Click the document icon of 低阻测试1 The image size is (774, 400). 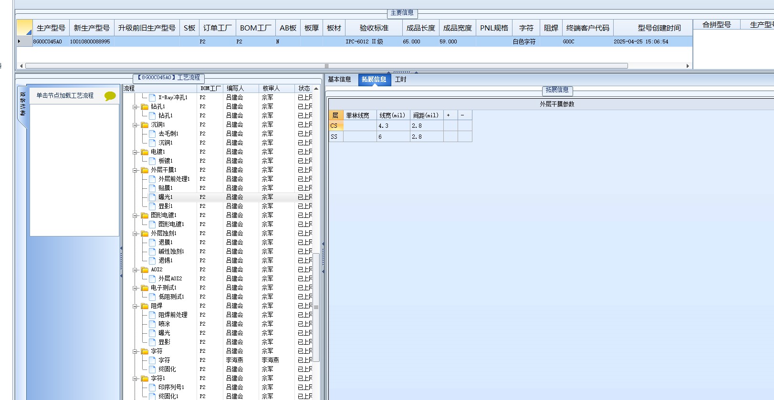click(x=152, y=297)
